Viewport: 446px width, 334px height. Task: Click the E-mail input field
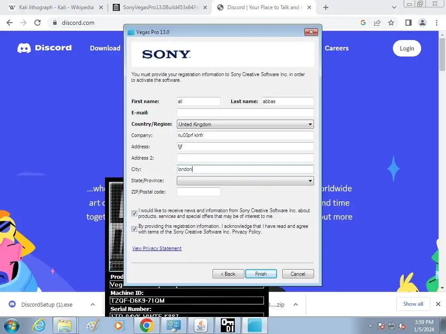tap(245, 113)
